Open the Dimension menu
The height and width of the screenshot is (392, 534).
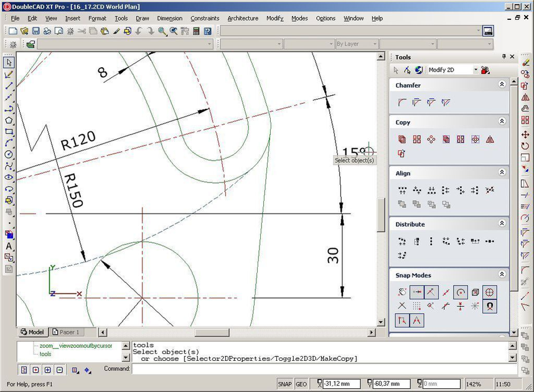point(169,18)
